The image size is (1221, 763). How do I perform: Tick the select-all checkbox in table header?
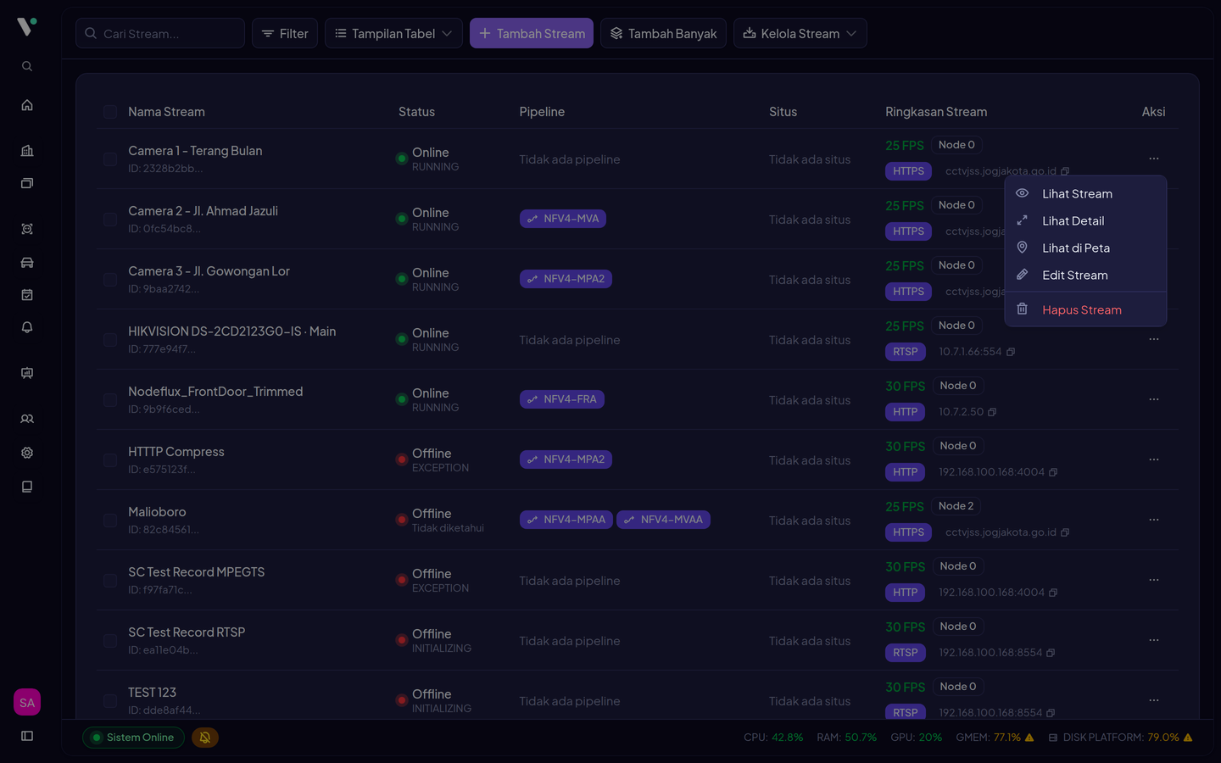(x=110, y=112)
